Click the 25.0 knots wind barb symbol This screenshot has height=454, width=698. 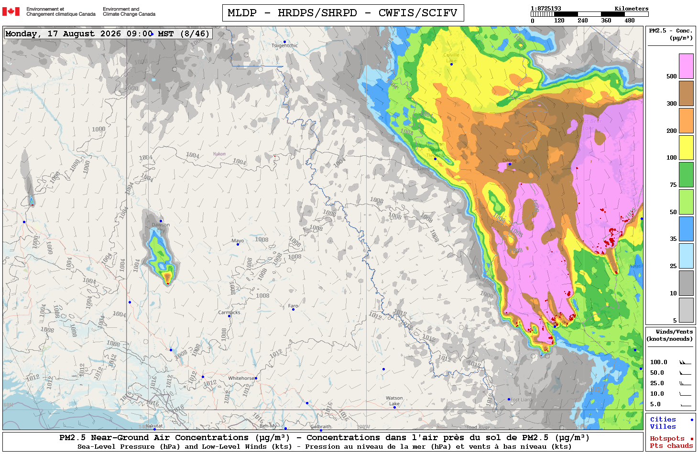685,383
